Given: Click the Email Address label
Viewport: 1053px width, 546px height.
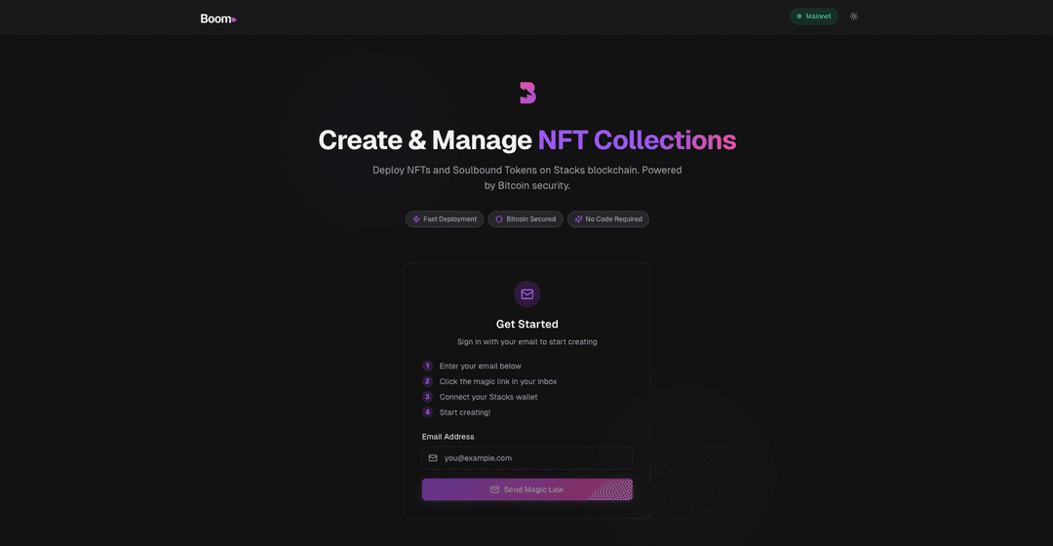Looking at the screenshot, I should click(x=448, y=437).
